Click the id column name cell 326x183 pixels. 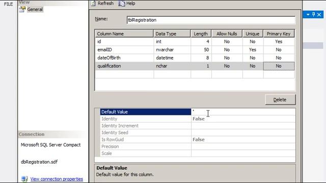(124, 42)
